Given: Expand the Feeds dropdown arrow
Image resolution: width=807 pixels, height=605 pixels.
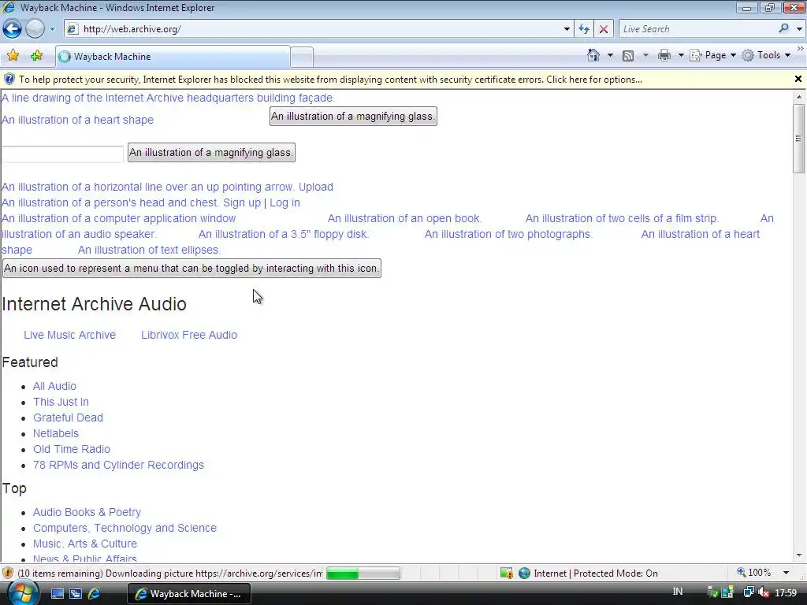Looking at the screenshot, I should (645, 55).
